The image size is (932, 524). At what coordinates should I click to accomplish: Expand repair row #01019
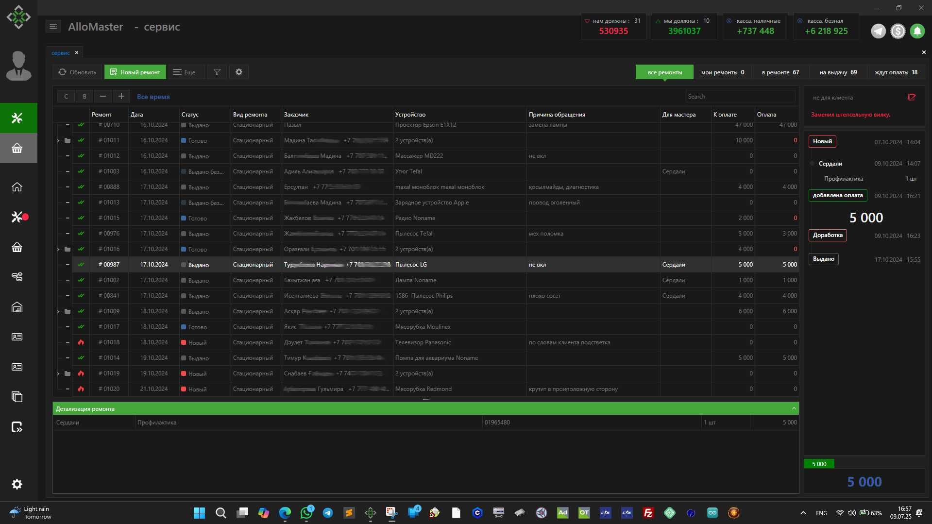click(x=58, y=373)
